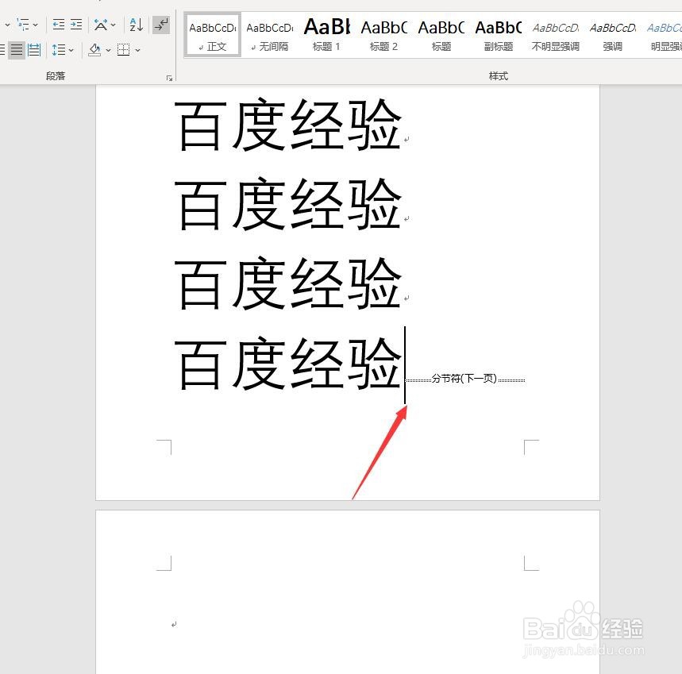This screenshot has width=682, height=674.
Task: Toggle justify alignment button
Action: point(17,50)
